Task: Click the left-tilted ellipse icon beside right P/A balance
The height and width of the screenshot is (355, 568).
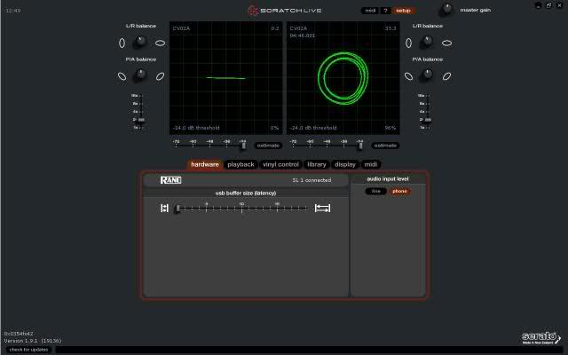Action: tap(408, 76)
